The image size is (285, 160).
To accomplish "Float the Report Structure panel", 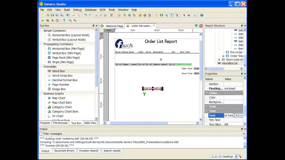I will (x=242, y=26).
